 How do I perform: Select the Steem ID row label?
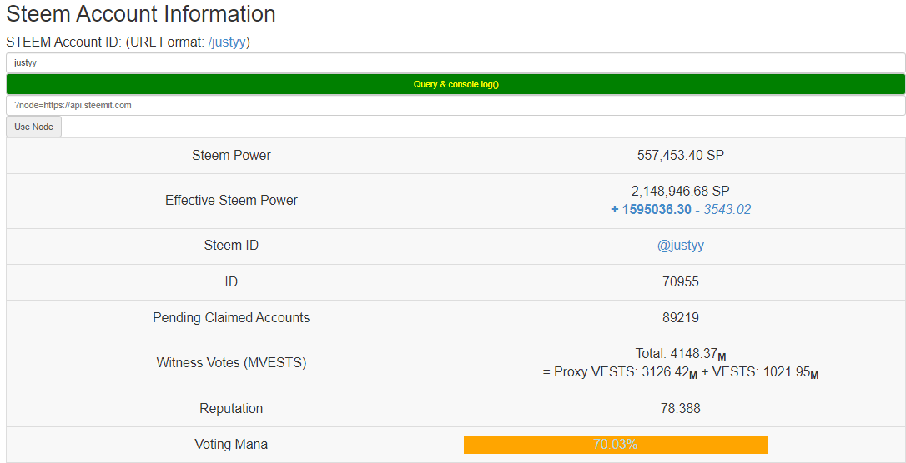pyautogui.click(x=231, y=245)
